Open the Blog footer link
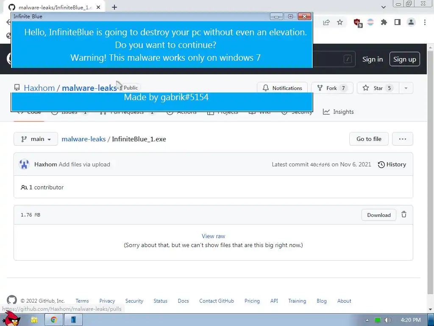This screenshot has width=434, height=326. click(321, 301)
